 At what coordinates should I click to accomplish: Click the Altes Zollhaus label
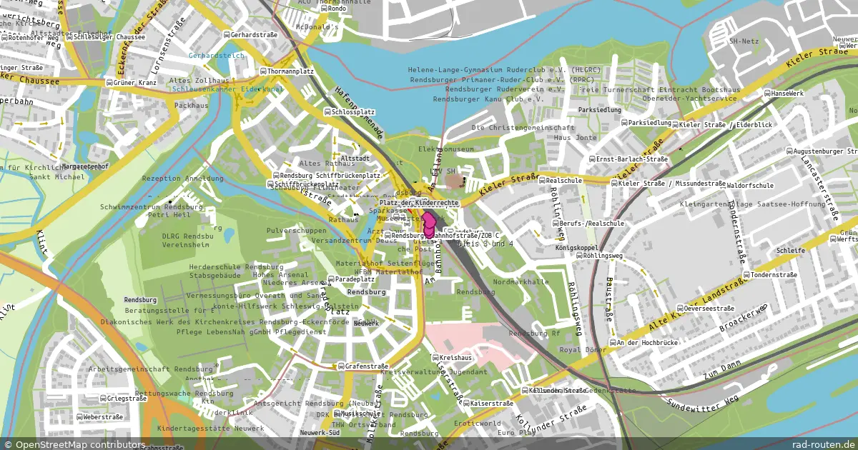tap(199, 81)
